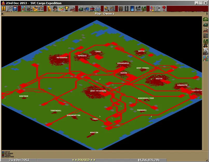
Task: Show industries view on the map
Action: (x=205, y=30)
